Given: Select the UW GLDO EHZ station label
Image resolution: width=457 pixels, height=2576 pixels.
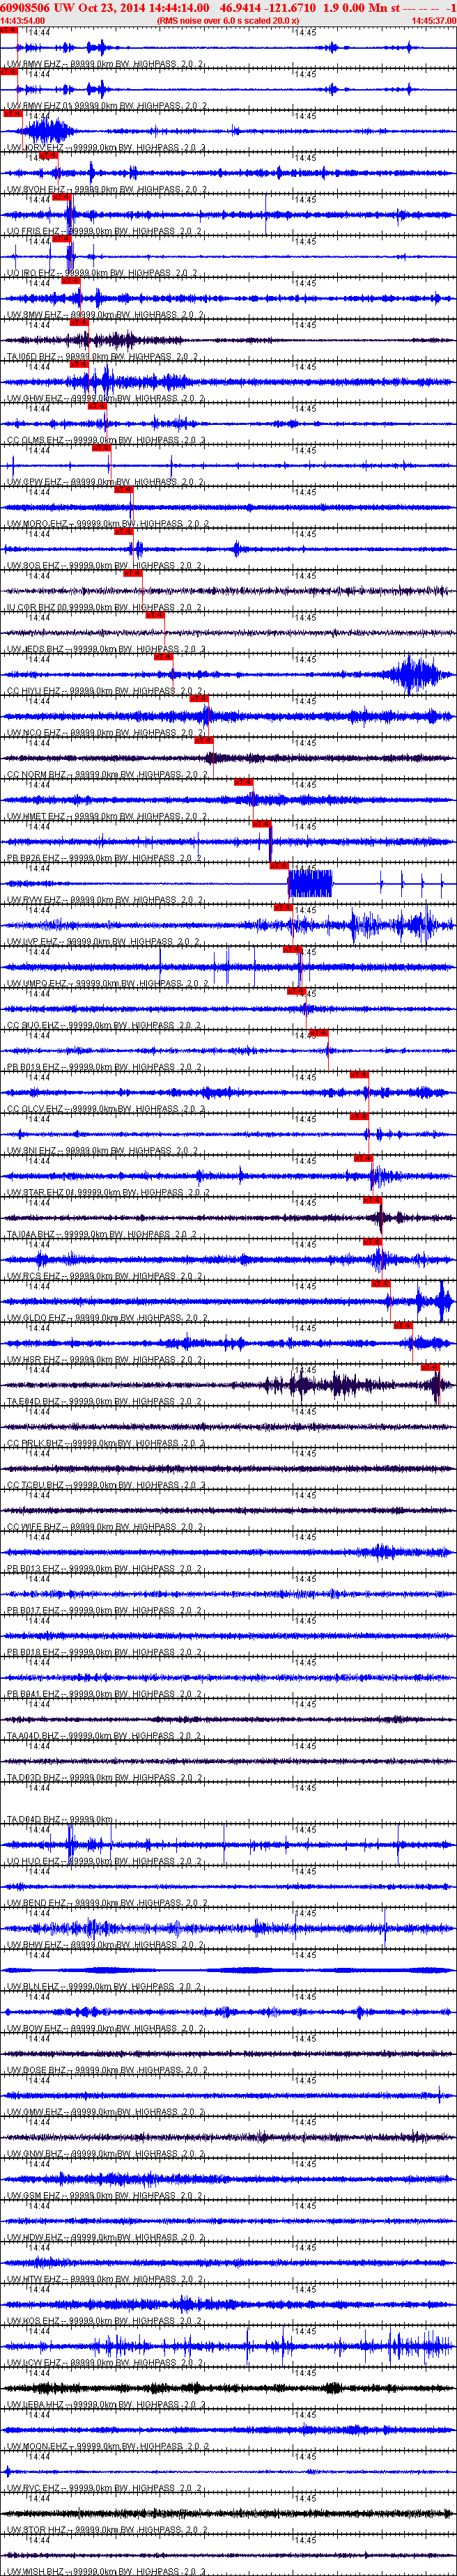Looking at the screenshot, I should (107, 1319).
